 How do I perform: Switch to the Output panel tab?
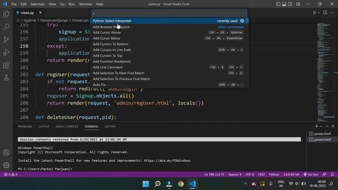(44, 127)
